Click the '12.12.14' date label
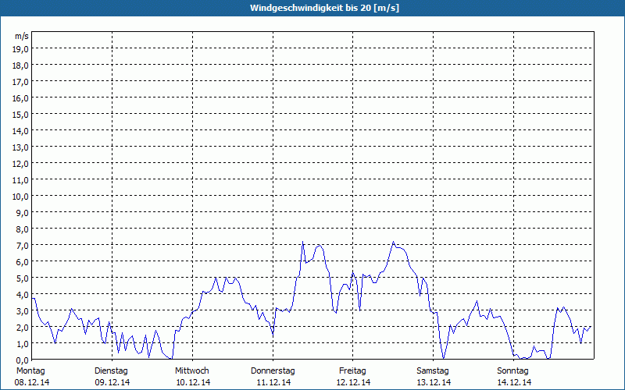 pos(353,382)
